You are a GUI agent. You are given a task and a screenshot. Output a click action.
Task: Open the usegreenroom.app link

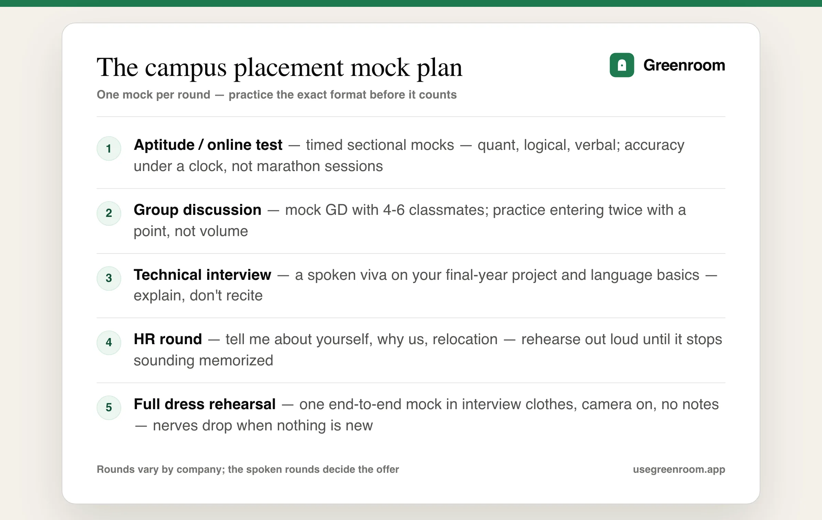click(679, 469)
